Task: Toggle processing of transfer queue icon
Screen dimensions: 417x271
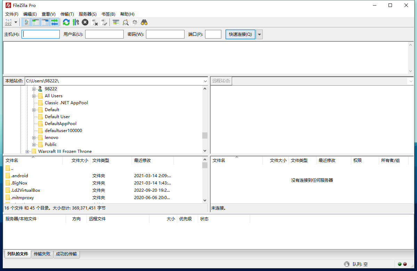Action: pyautogui.click(x=76, y=22)
